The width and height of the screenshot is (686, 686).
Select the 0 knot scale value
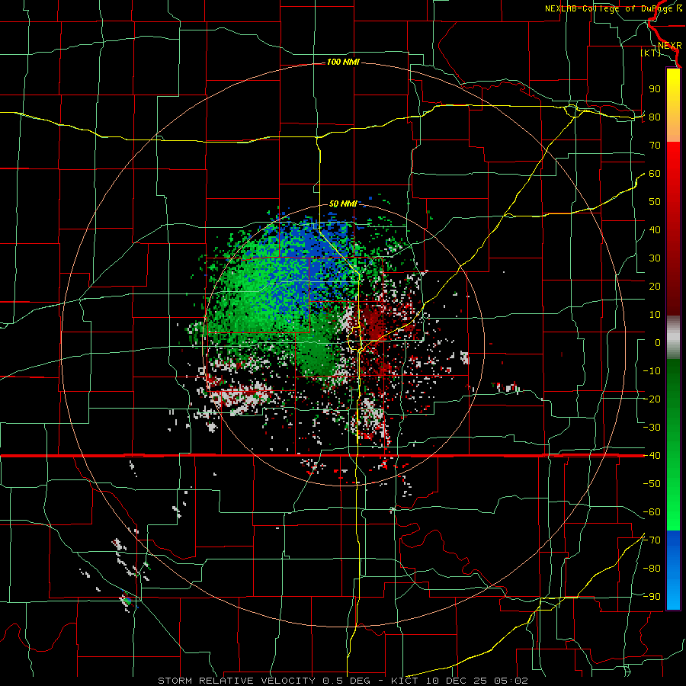coord(658,343)
